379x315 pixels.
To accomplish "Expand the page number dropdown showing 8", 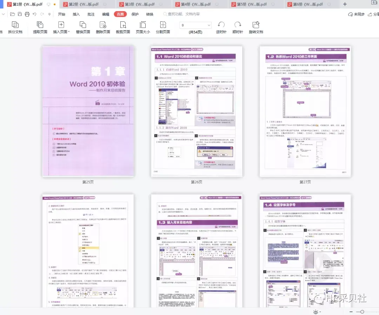I will click(x=209, y=25).
